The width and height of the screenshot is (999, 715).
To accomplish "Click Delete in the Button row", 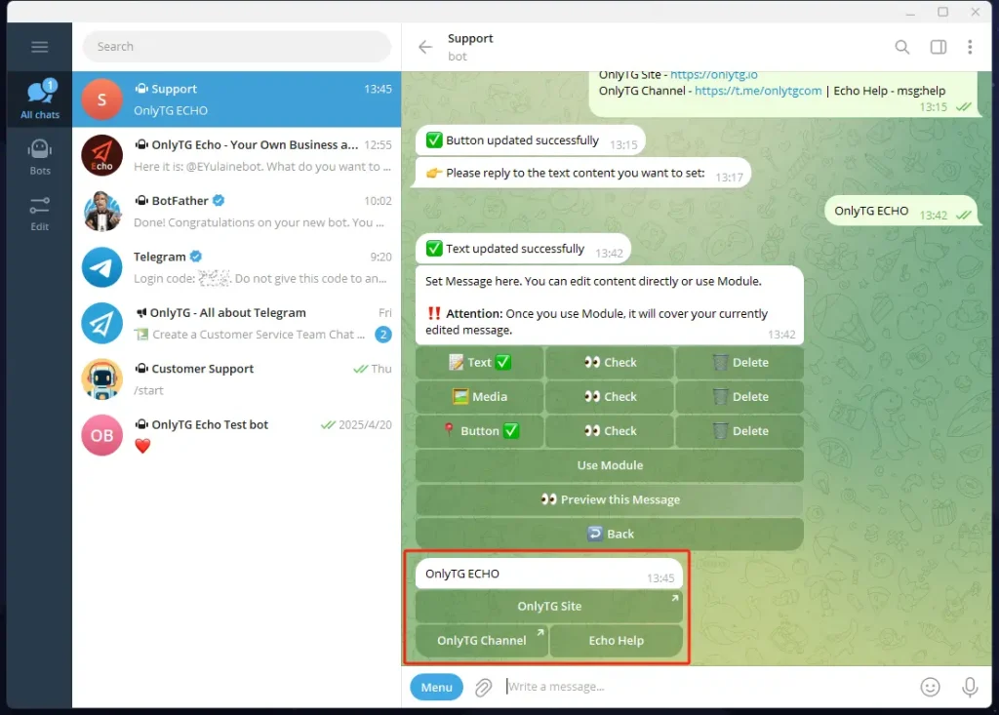I will [739, 431].
